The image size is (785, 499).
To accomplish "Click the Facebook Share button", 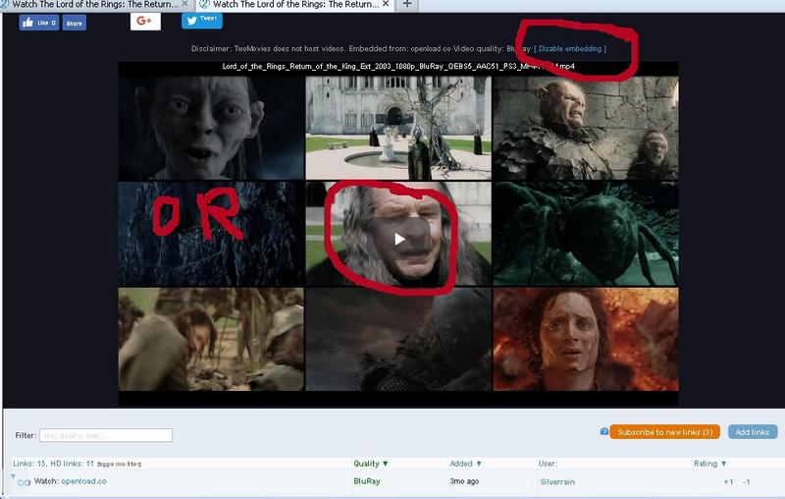I will (x=75, y=23).
